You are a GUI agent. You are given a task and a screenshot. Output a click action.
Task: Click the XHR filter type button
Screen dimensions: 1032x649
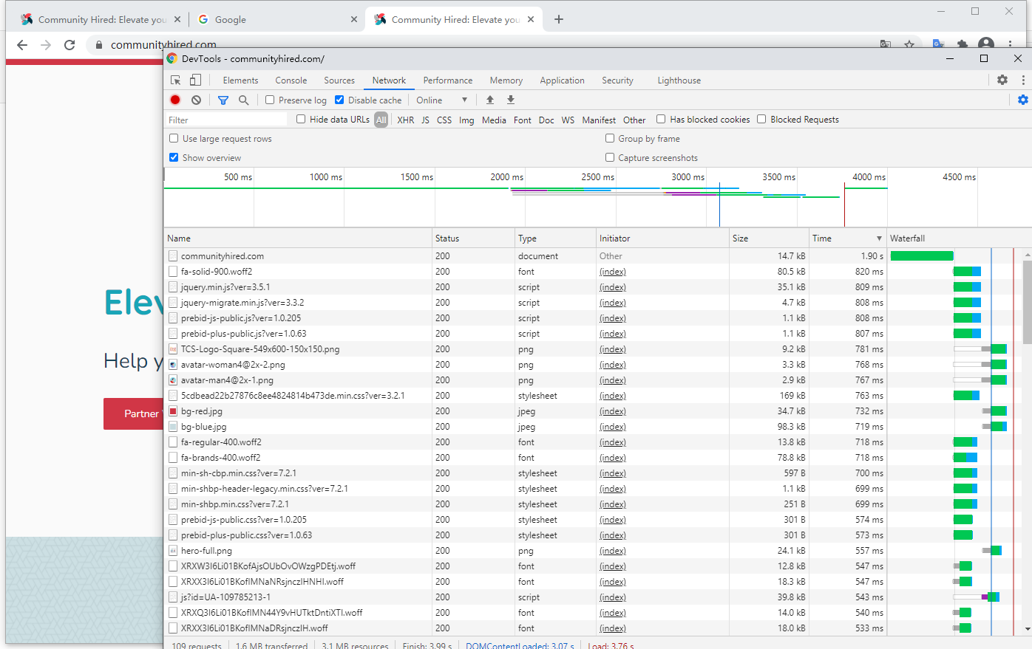point(405,120)
